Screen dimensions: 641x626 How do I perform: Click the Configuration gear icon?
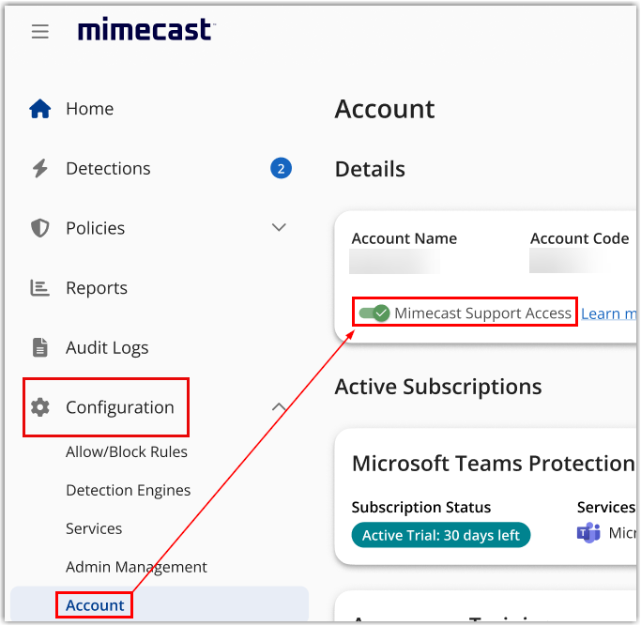click(x=39, y=407)
